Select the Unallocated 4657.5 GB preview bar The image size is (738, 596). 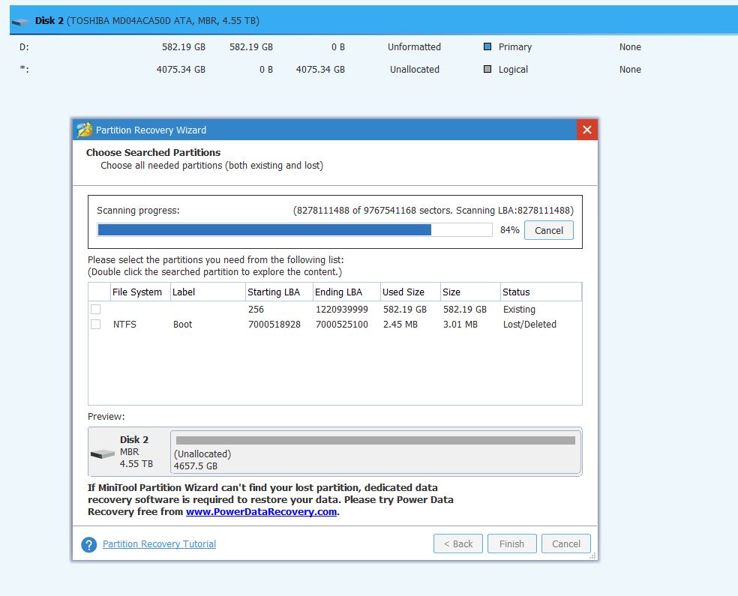(x=376, y=451)
